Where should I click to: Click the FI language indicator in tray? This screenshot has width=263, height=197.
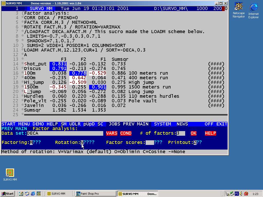coord(237,194)
